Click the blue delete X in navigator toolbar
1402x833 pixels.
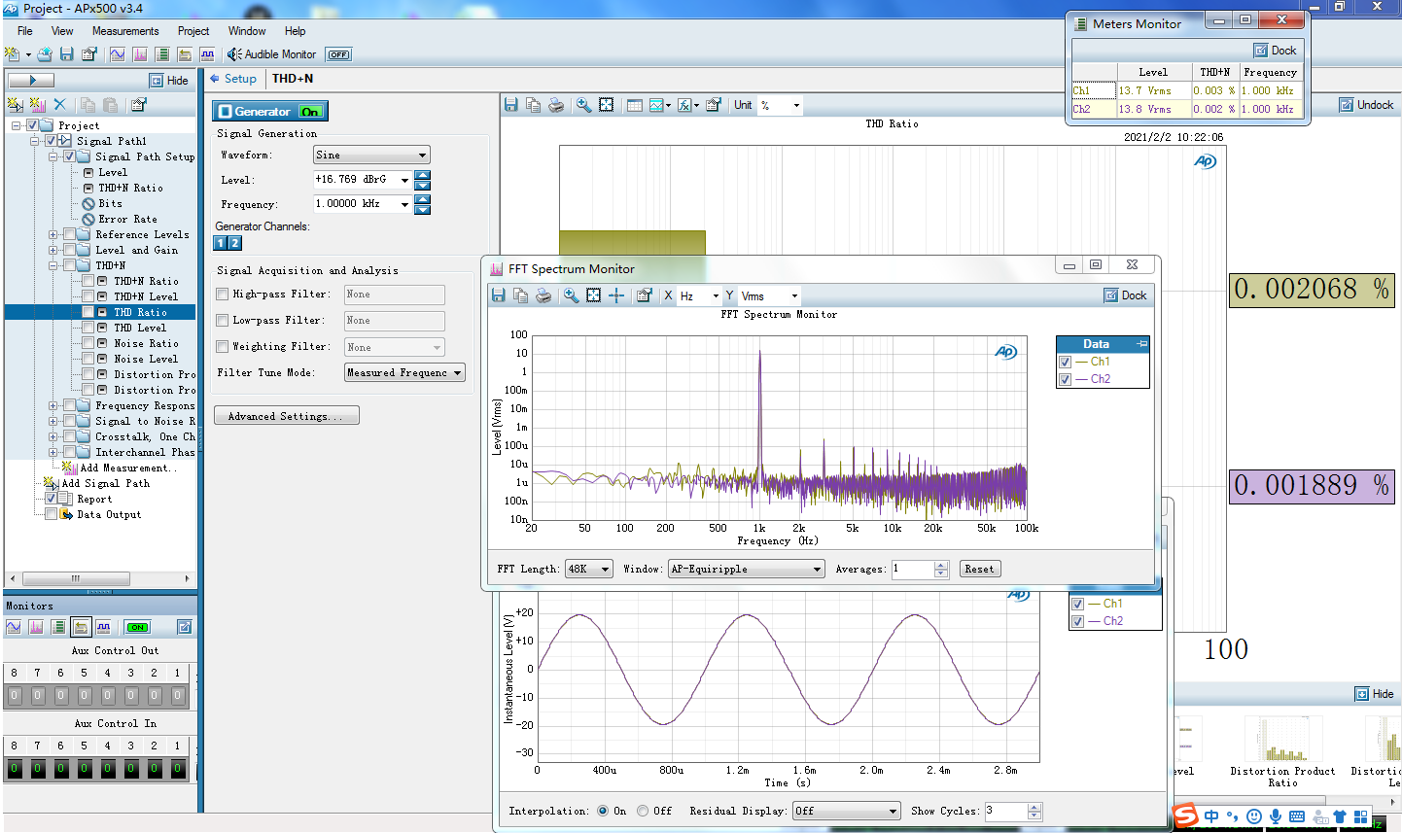pos(59,104)
